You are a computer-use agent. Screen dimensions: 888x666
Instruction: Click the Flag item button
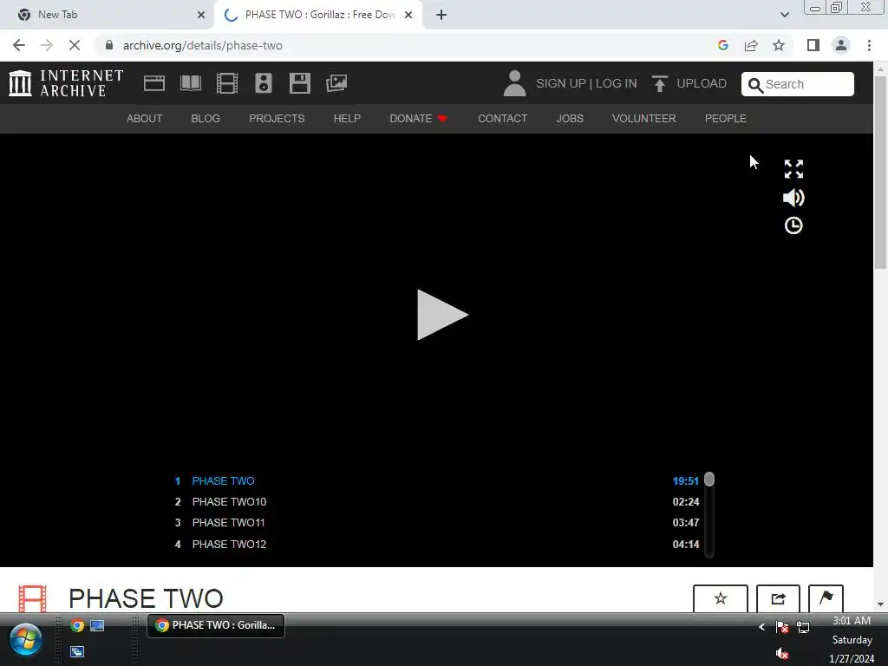[826, 598]
